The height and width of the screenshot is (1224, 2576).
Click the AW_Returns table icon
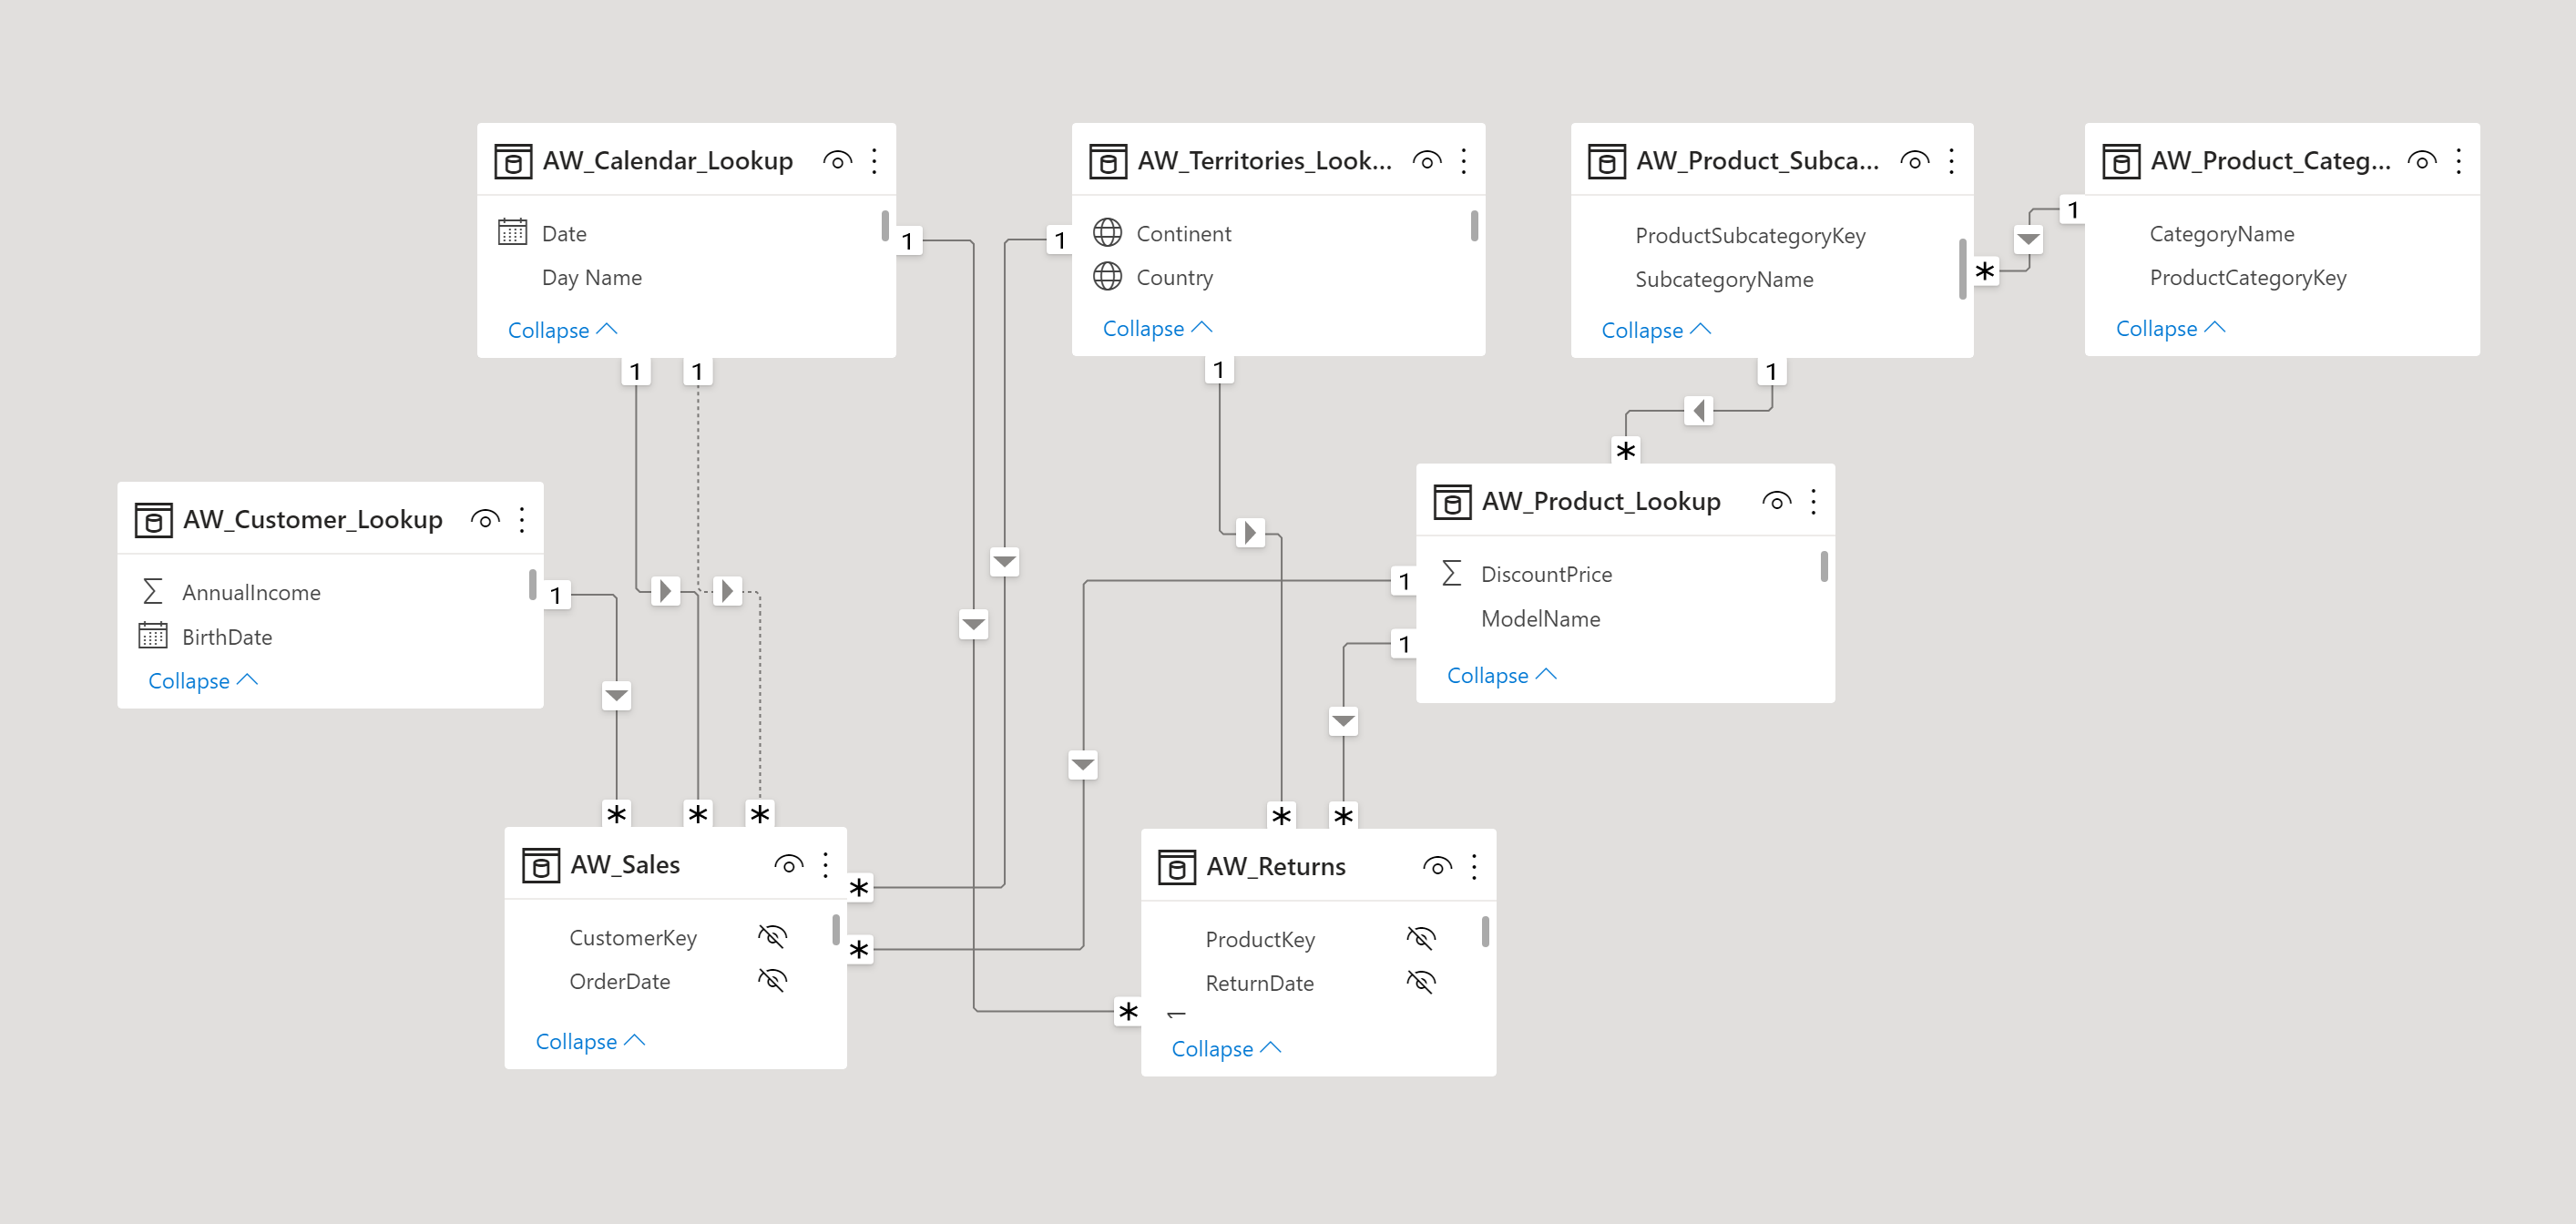(1176, 867)
